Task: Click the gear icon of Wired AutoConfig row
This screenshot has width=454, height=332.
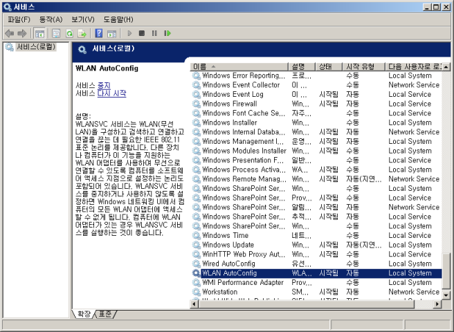Action: [197, 264]
